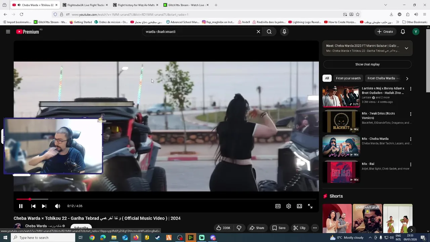This screenshot has width=430, height=242.
Task: Open the taskbar weather widget
Action: 347,238
